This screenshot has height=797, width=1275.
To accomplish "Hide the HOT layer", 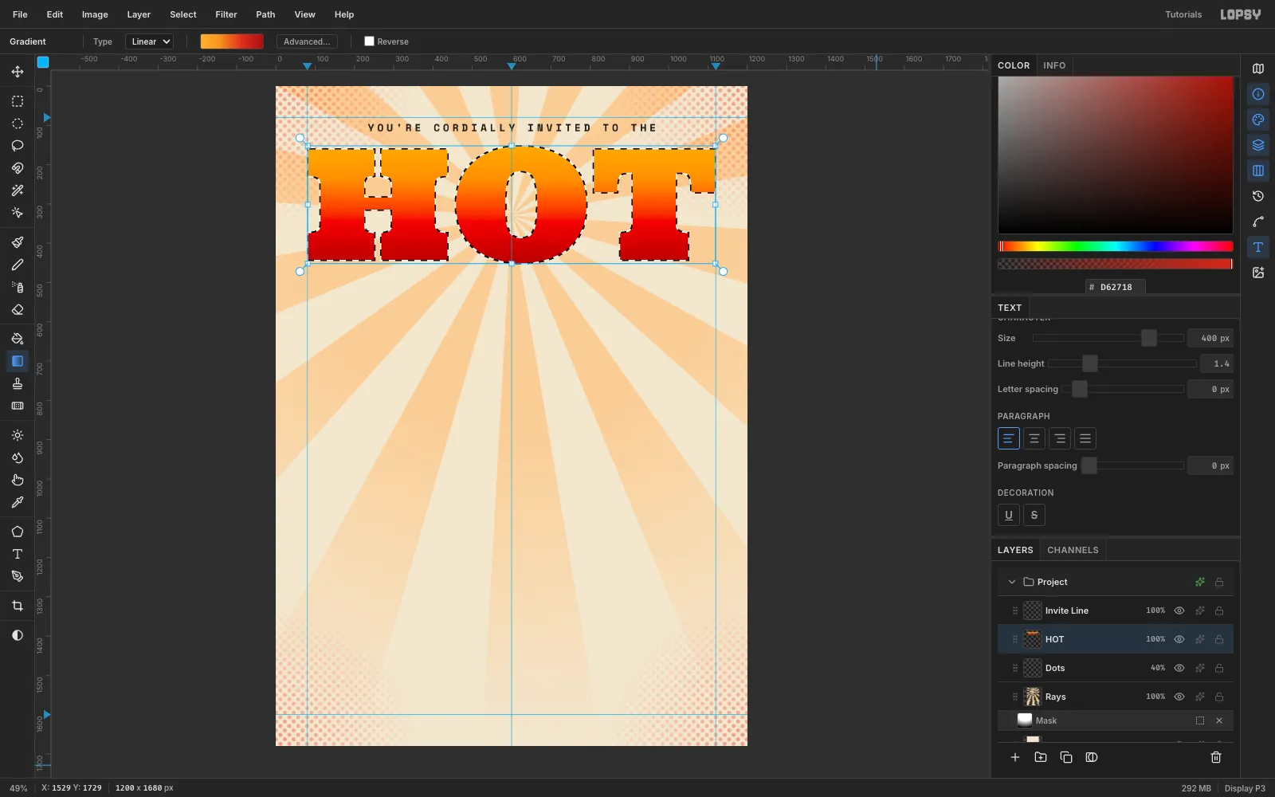I will pyautogui.click(x=1179, y=639).
